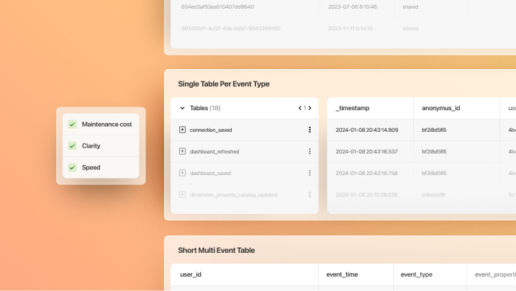Toggle the Speed checkbox

tap(72, 168)
